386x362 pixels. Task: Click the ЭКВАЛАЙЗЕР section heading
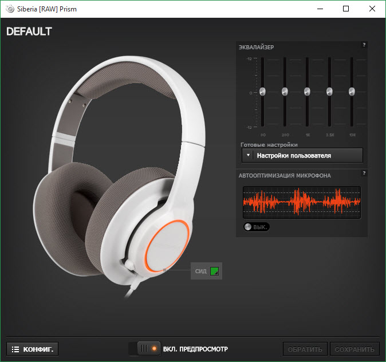[256, 48]
